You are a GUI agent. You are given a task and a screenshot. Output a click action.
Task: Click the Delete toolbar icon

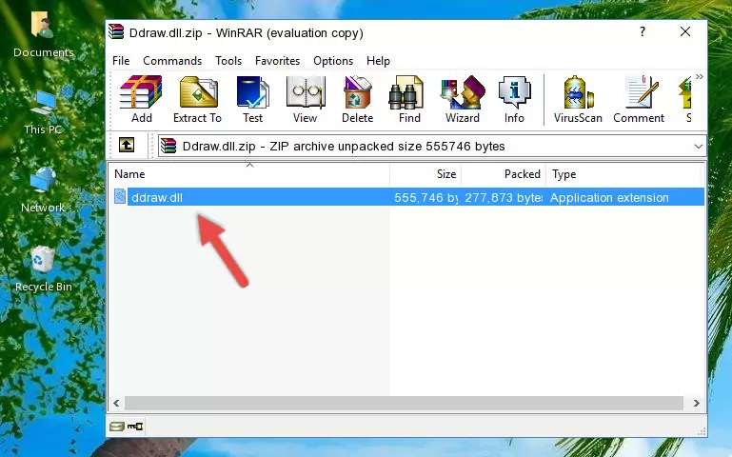(357, 99)
